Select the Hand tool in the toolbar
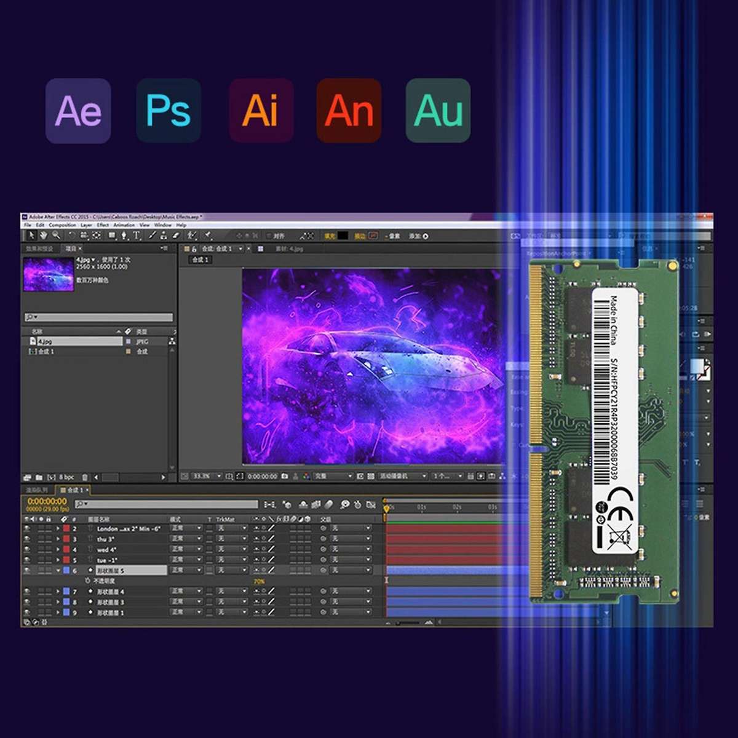 click(44, 236)
